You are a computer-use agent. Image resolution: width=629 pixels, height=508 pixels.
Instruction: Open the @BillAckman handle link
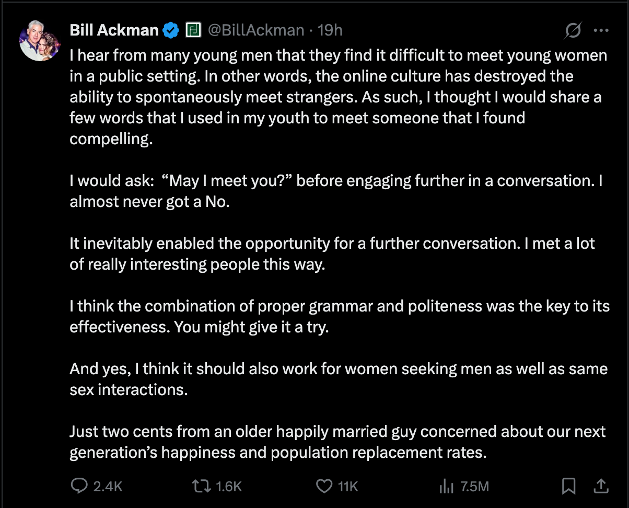(x=256, y=30)
